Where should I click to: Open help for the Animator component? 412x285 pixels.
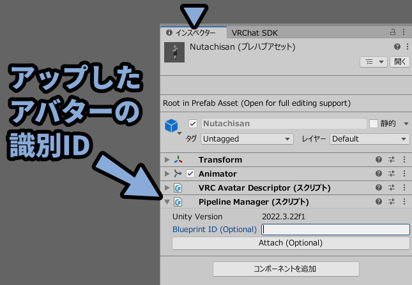click(x=379, y=173)
